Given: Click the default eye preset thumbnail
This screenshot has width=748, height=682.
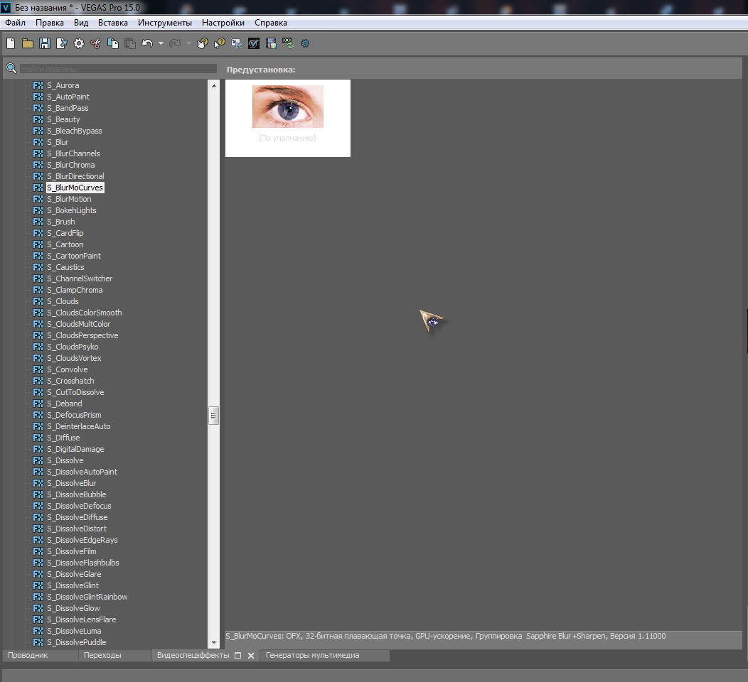Looking at the screenshot, I should [x=287, y=107].
